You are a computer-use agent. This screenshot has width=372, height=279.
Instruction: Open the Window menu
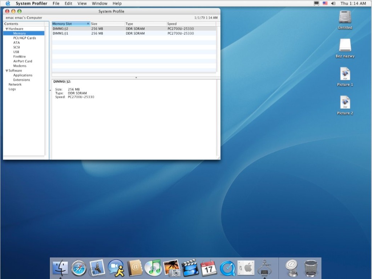click(100, 3)
